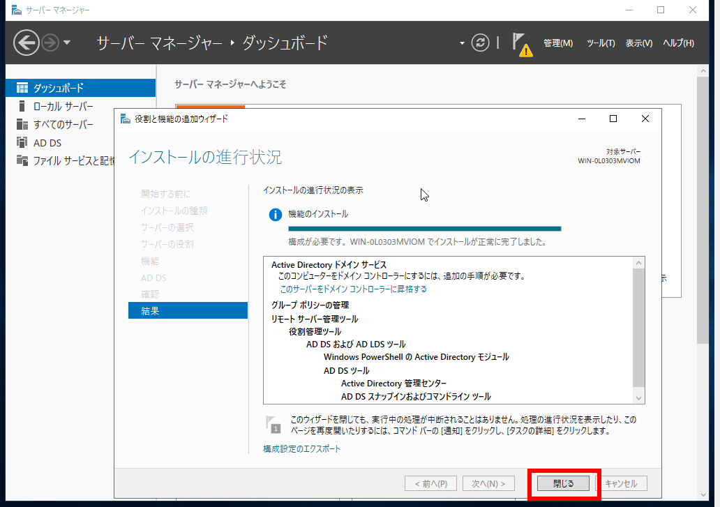Screen dimensions: 720x507
Task: Click the local server icon
Action: click(22, 106)
